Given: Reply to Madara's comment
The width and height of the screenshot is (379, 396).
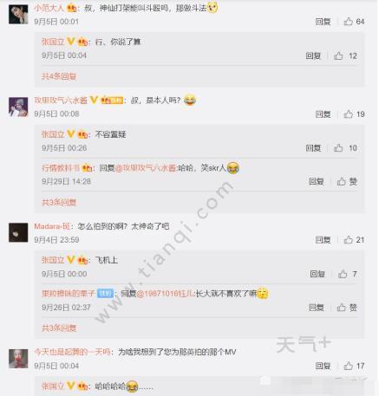Looking at the screenshot, I should coord(323,240).
